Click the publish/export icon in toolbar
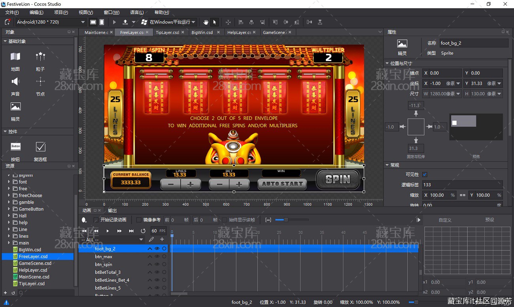Screen dimensions: 514x307 tap(125, 22)
